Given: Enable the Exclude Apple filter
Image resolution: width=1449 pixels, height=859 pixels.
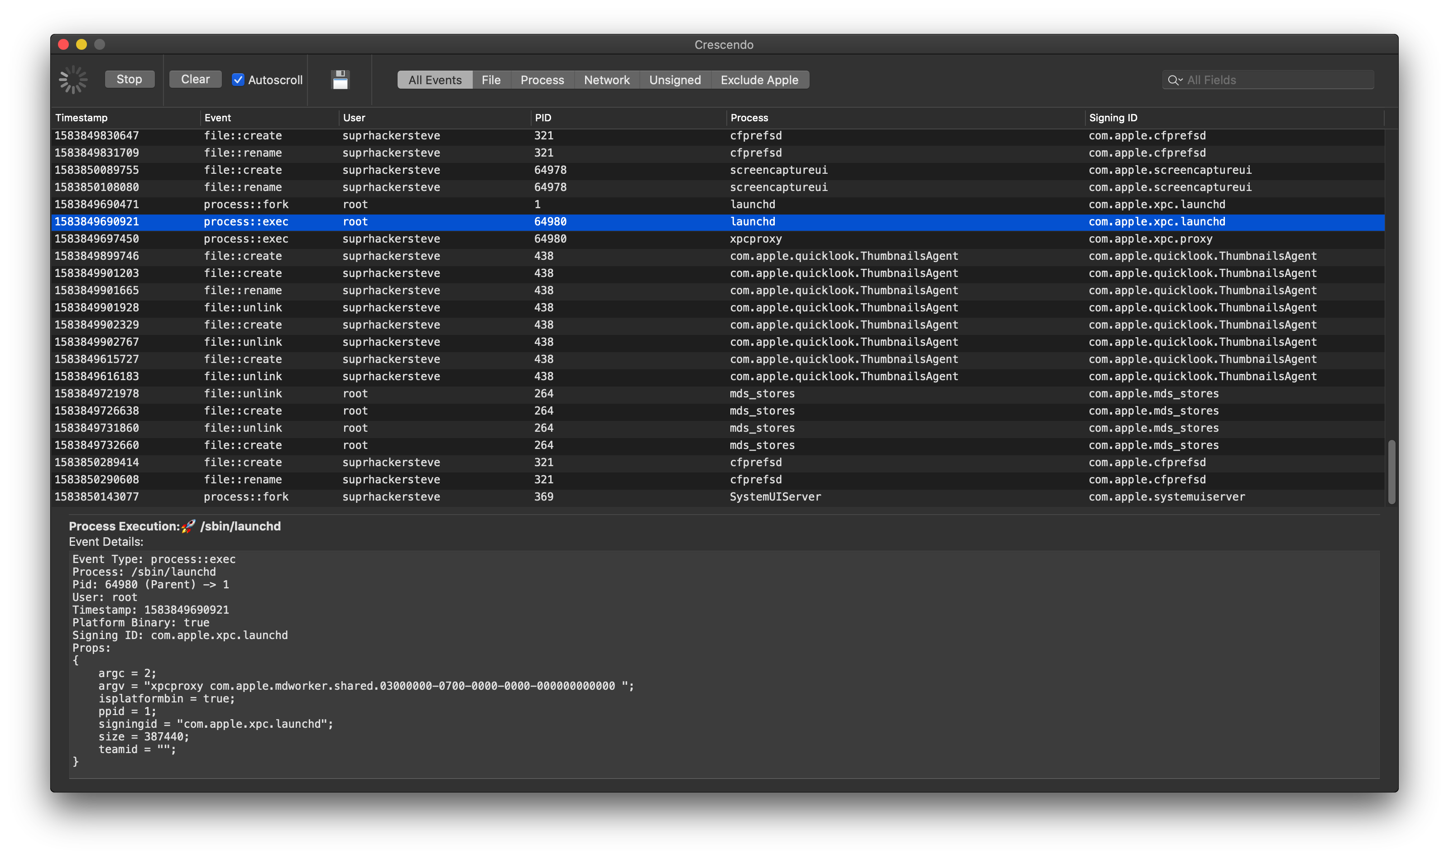Looking at the screenshot, I should 758,80.
